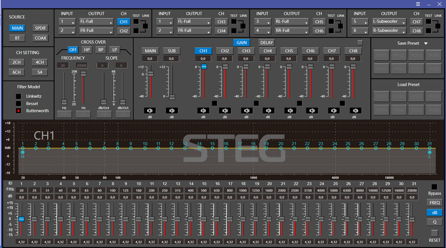The width and height of the screenshot is (446, 248).
Task: Switch to the DELAY tab
Action: (x=266, y=43)
